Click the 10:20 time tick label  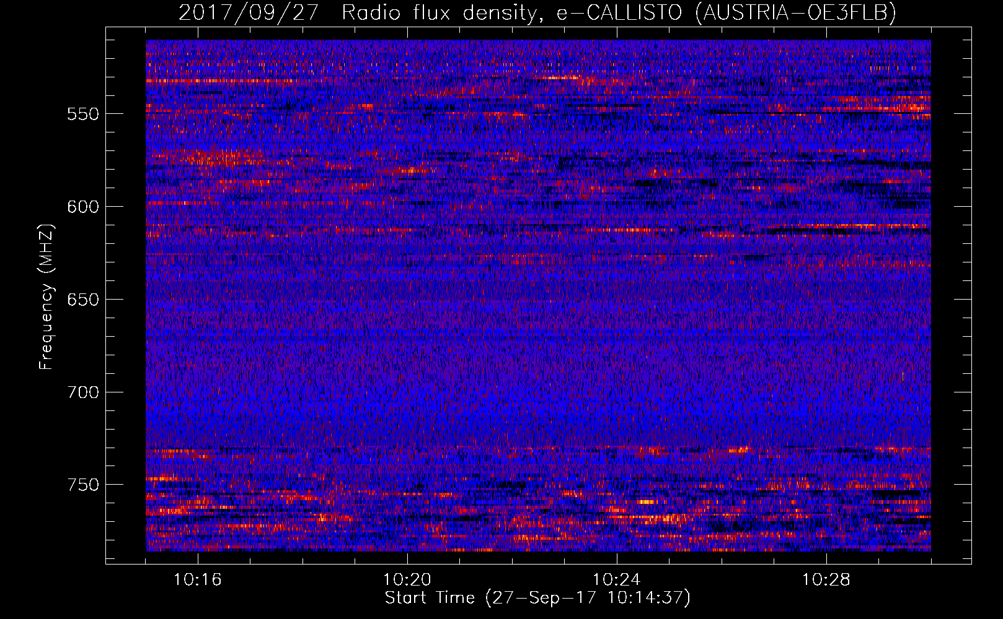pos(407,580)
